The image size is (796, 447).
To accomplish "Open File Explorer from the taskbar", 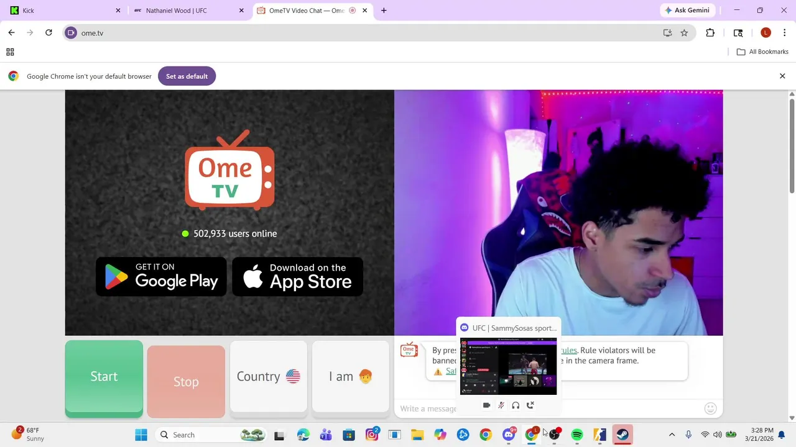I will click(417, 435).
